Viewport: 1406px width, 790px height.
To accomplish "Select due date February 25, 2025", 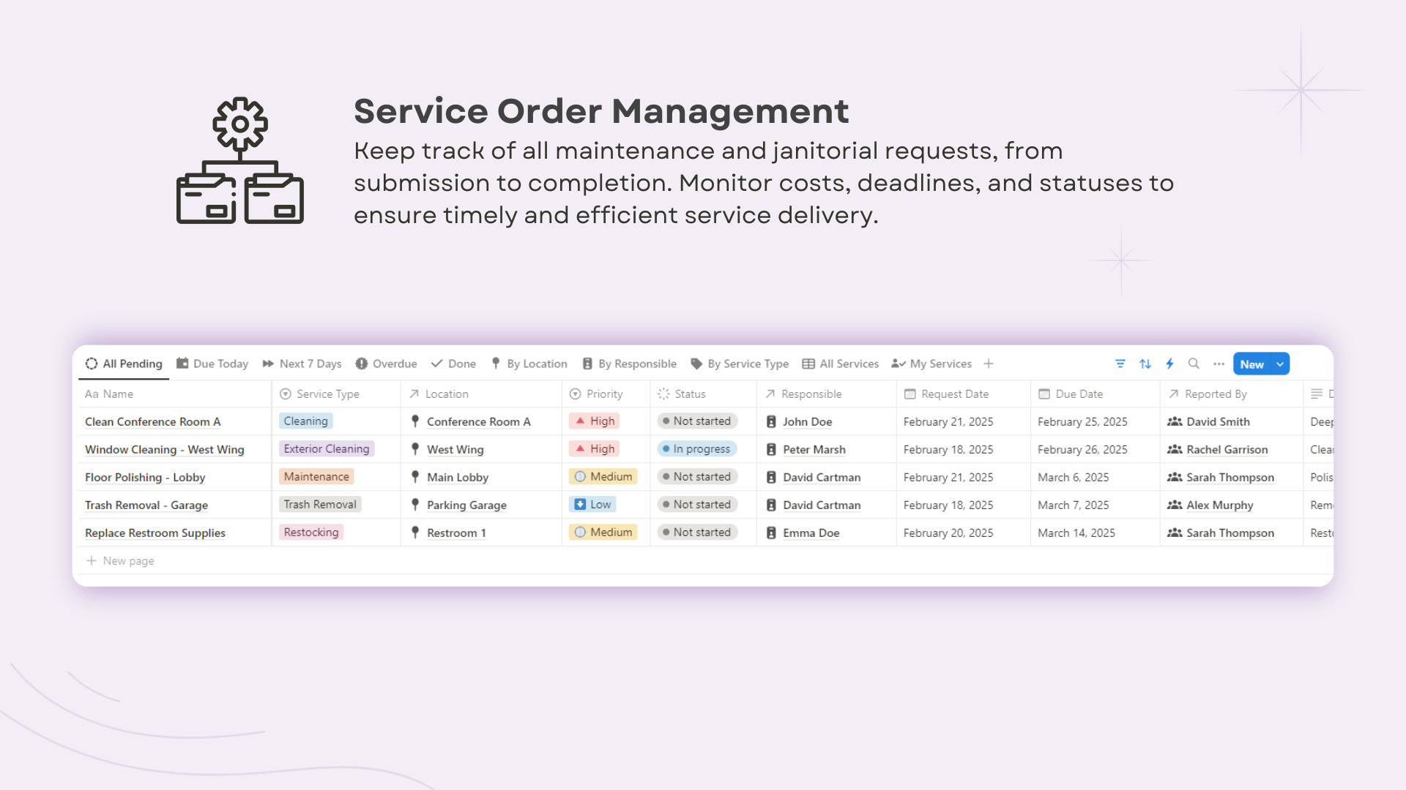I will point(1082,421).
